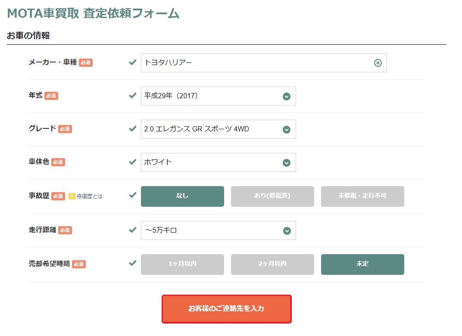462x336 pixels.
Task: Click the 事故歴 label
Action: coord(39,196)
